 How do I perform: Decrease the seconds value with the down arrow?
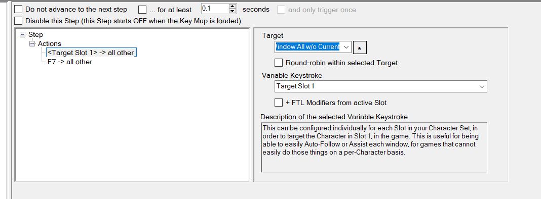[x=233, y=11]
